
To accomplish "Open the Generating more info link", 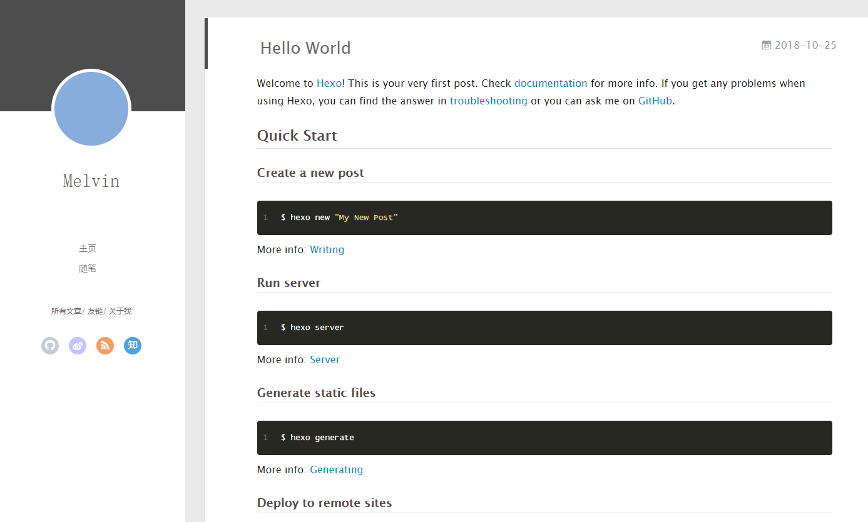I will [337, 469].
